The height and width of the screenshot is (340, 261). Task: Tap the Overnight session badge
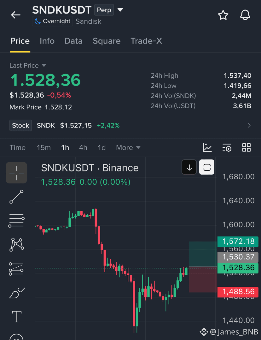(52, 21)
